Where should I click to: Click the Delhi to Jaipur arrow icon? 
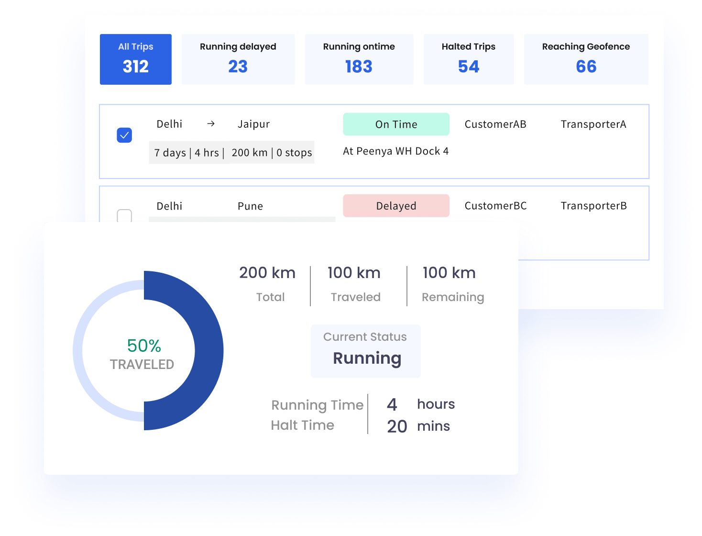coord(210,124)
